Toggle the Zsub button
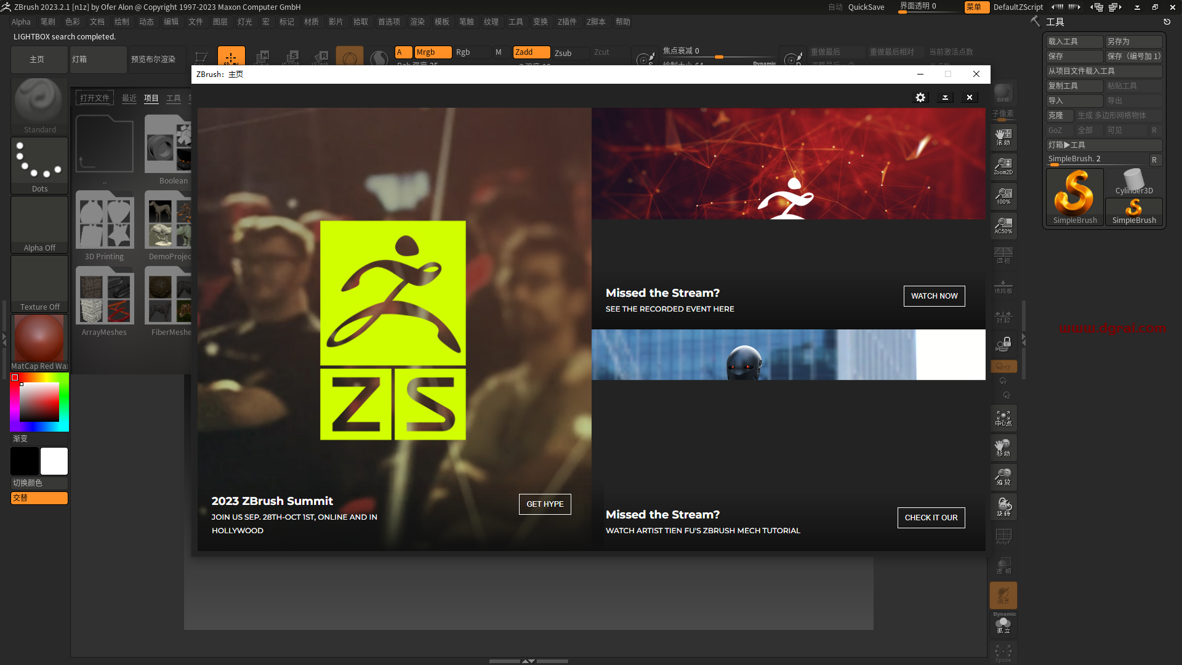Image resolution: width=1182 pixels, height=665 pixels. (571, 53)
